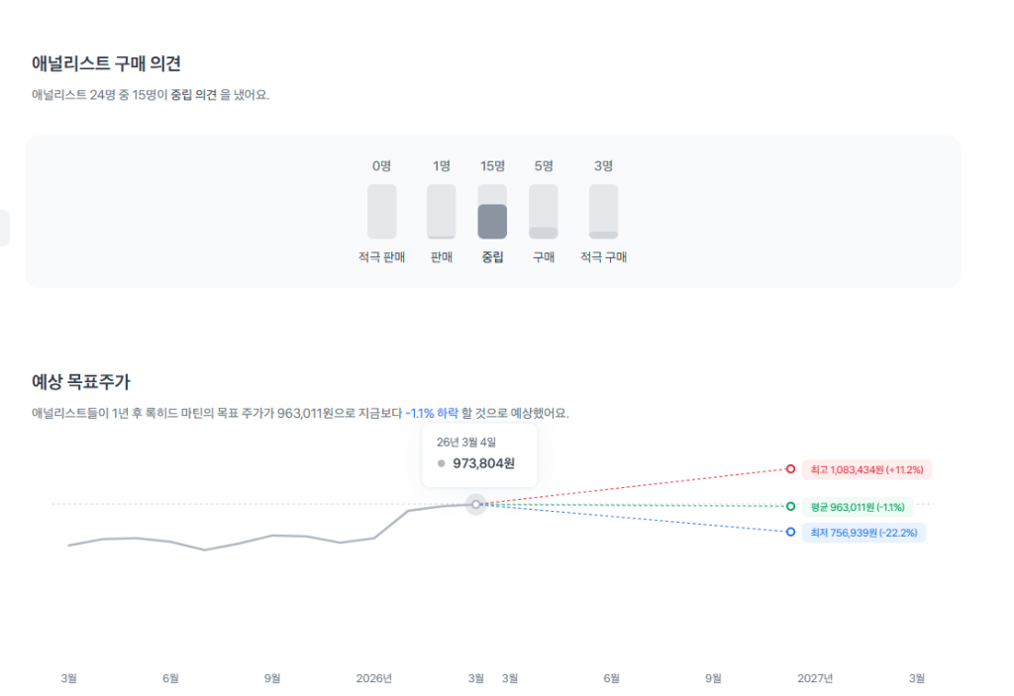The height and width of the screenshot is (696, 1014).
Task: Click the 15명 count above 중립
Action: [492, 166]
